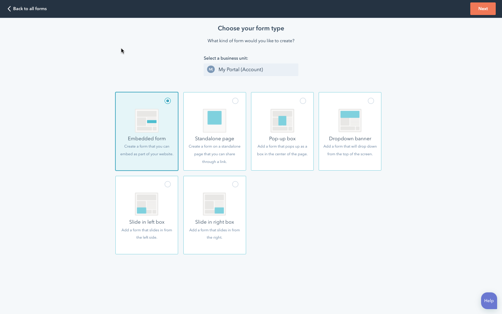Click the Next button
This screenshot has width=502, height=314.
[x=483, y=8]
